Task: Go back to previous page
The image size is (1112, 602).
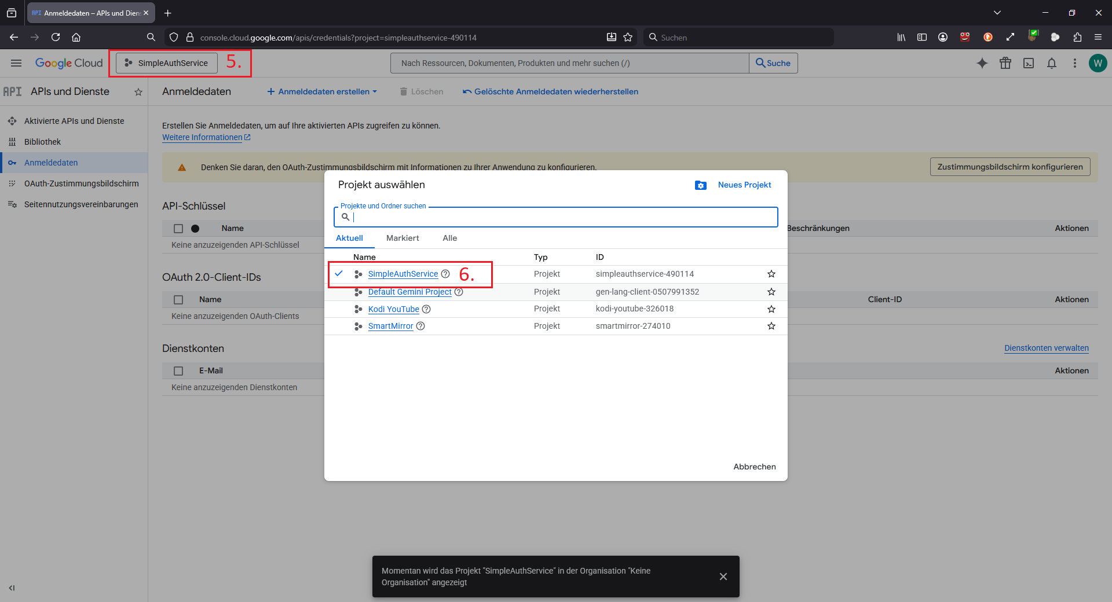Action: pyautogui.click(x=14, y=37)
